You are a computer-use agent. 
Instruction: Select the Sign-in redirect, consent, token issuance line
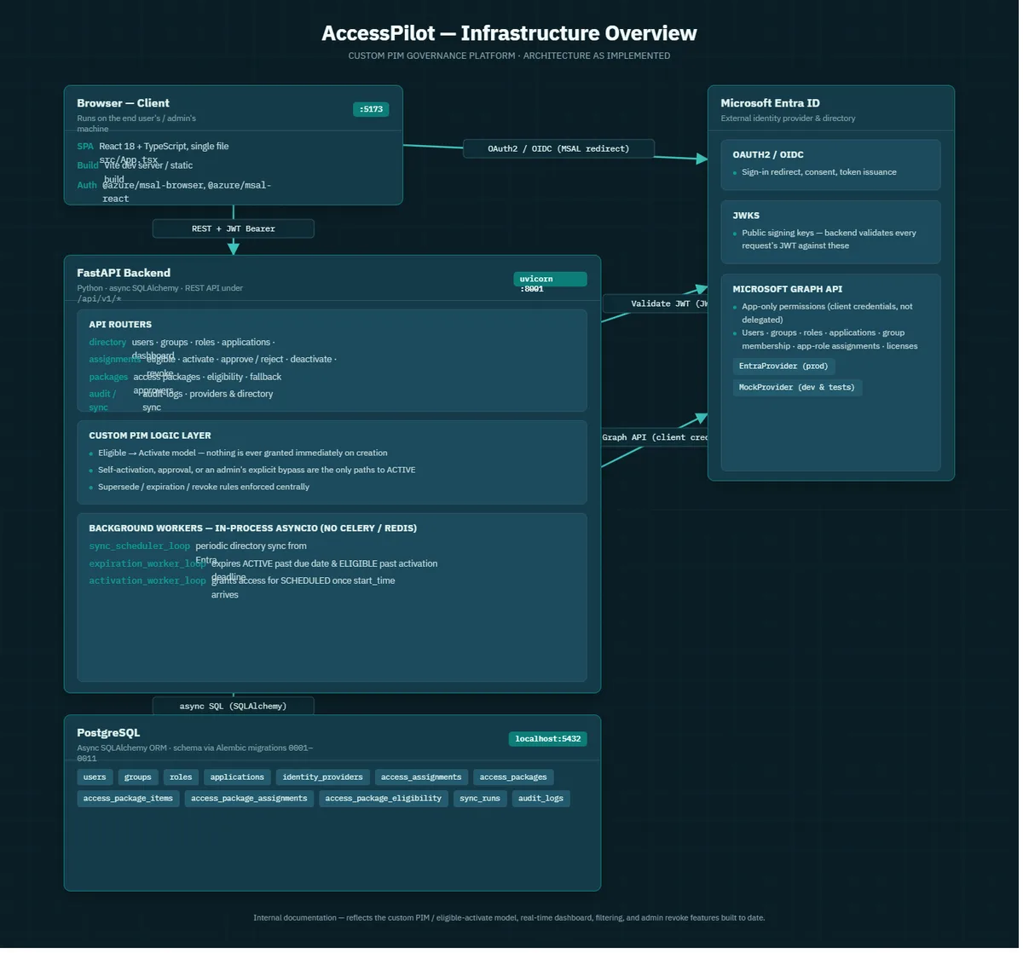[x=819, y=172]
